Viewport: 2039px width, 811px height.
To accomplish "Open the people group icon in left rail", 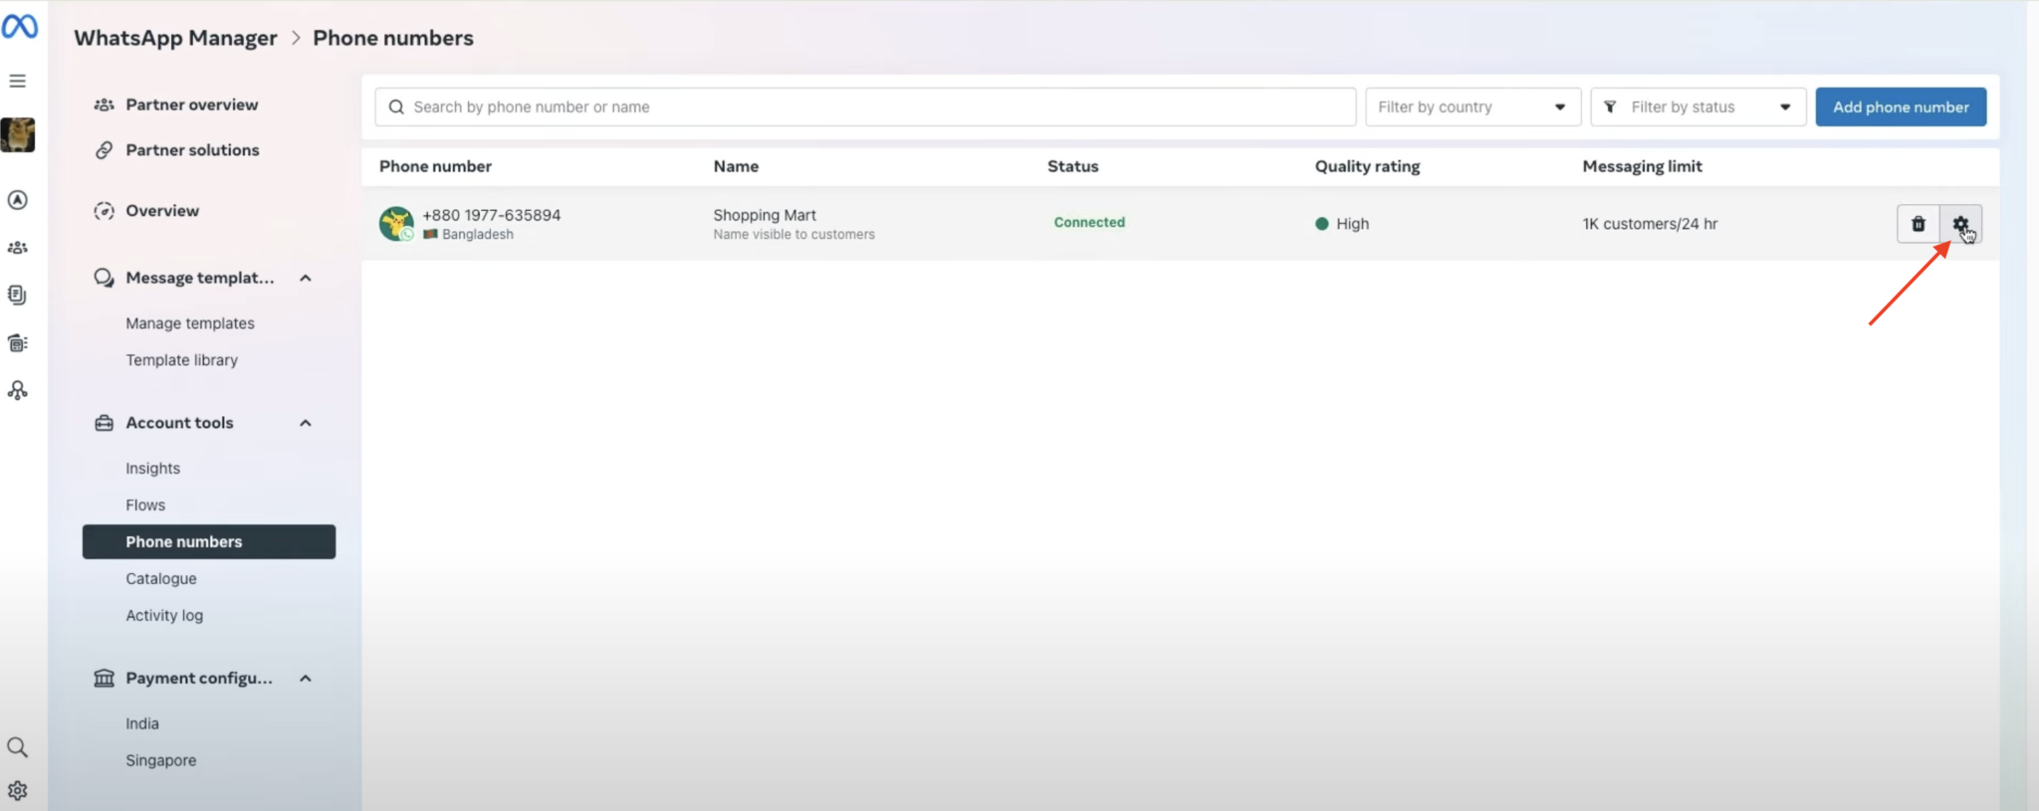I will pyautogui.click(x=18, y=248).
